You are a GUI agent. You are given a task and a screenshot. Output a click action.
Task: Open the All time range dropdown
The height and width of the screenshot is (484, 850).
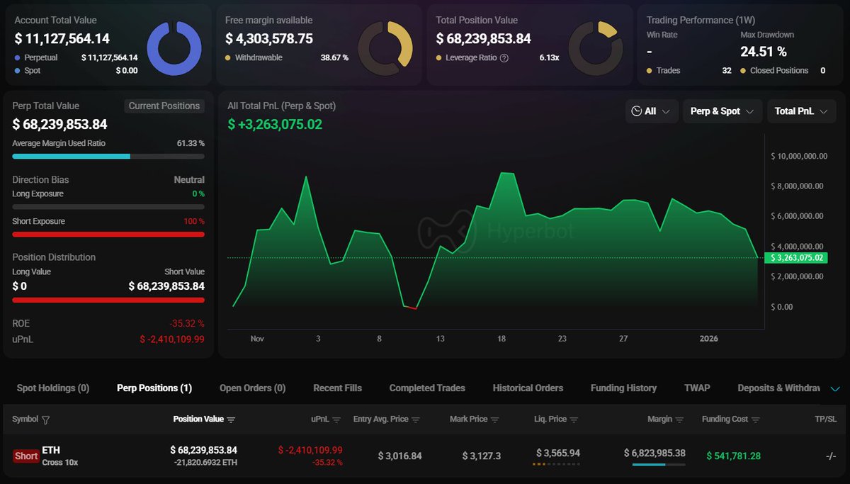(652, 111)
